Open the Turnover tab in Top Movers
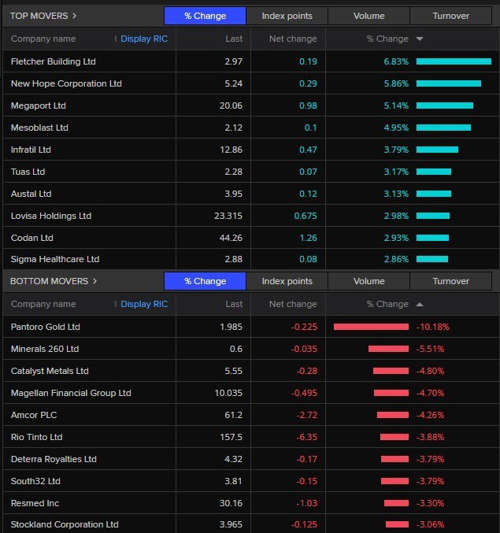This screenshot has width=500, height=533. point(450,16)
